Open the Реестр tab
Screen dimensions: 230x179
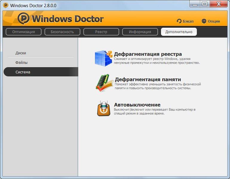tap(101, 32)
